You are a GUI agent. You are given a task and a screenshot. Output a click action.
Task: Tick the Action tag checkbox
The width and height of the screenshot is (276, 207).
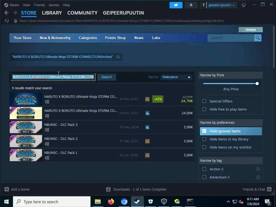(204, 169)
